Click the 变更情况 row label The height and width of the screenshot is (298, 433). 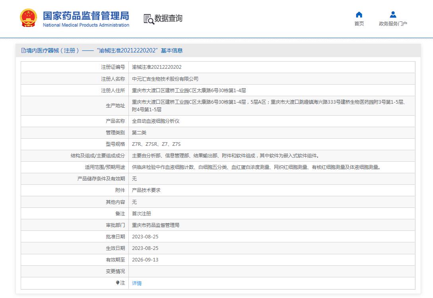pyautogui.click(x=115, y=271)
